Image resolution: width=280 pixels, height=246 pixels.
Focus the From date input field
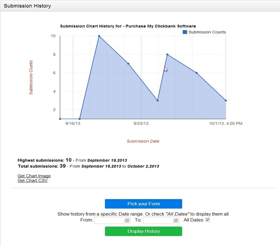pyautogui.click(x=109, y=221)
